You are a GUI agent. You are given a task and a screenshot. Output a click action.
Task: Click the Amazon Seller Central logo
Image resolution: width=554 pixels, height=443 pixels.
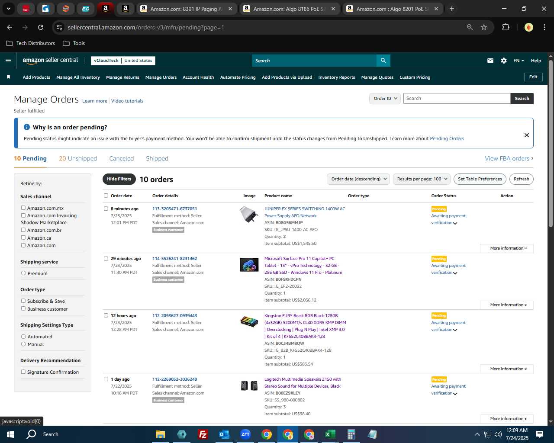50,61
